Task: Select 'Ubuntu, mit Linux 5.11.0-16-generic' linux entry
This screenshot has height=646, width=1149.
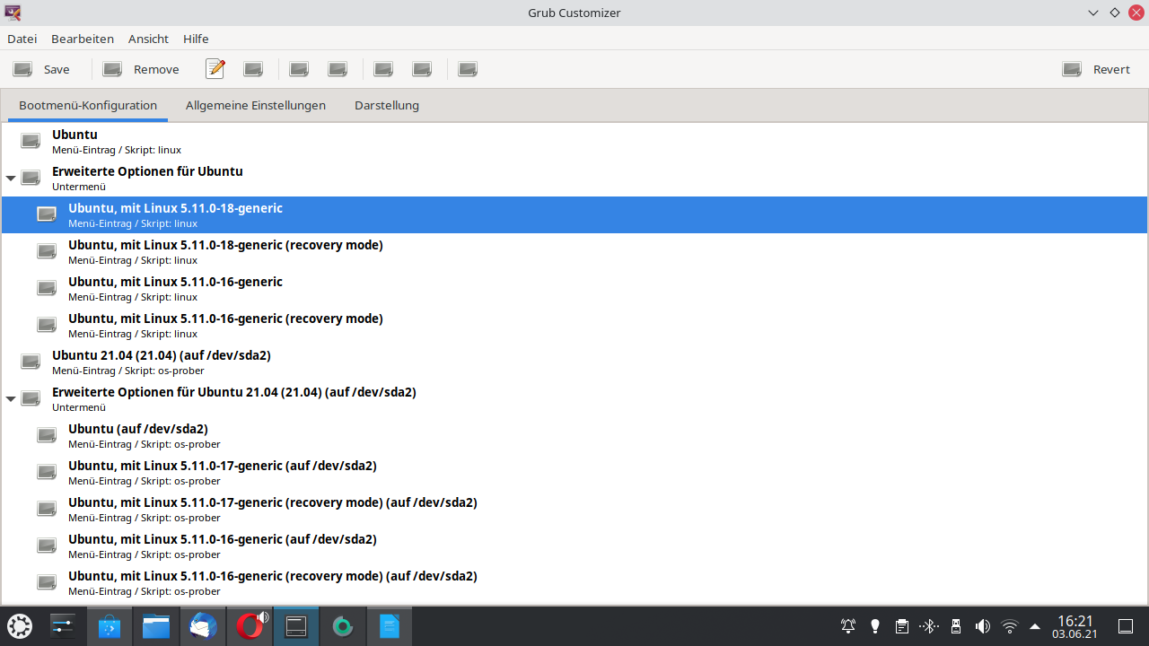Action: click(x=574, y=289)
